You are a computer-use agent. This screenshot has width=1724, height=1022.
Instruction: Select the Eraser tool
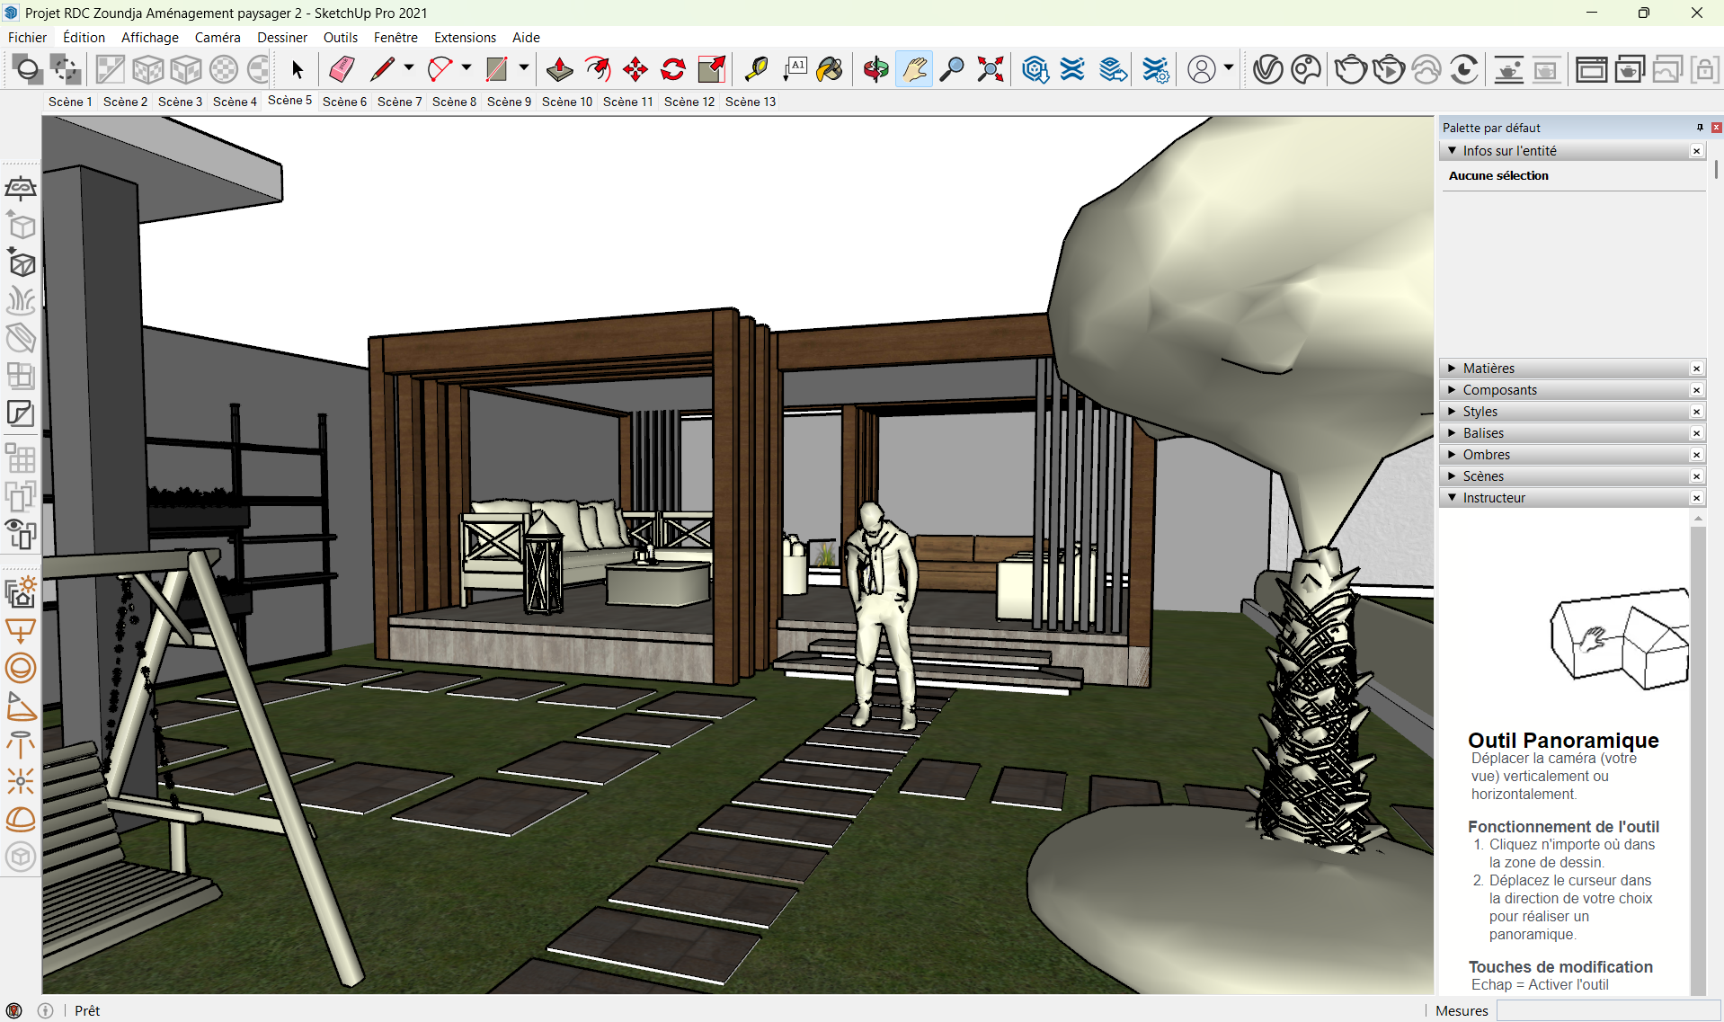click(x=342, y=69)
